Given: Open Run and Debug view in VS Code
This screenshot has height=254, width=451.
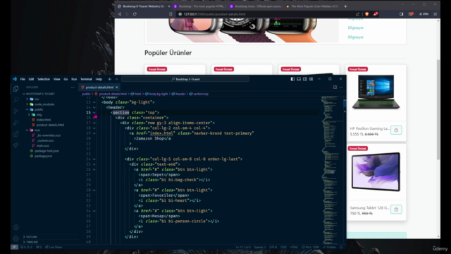Looking at the screenshot, I should tap(16, 123).
